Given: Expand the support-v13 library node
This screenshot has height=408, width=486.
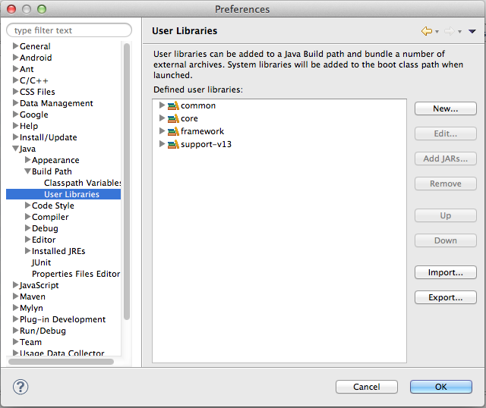Looking at the screenshot, I should pyautogui.click(x=162, y=144).
